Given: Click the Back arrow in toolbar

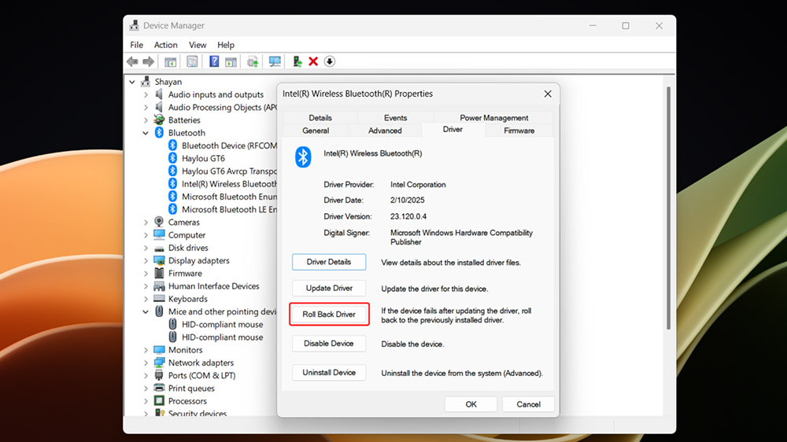Looking at the screenshot, I should point(132,61).
